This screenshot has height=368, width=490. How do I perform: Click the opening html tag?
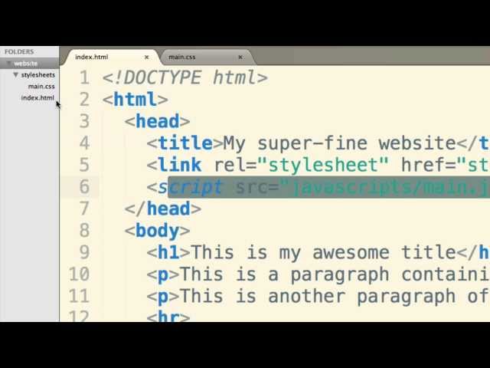(x=136, y=100)
